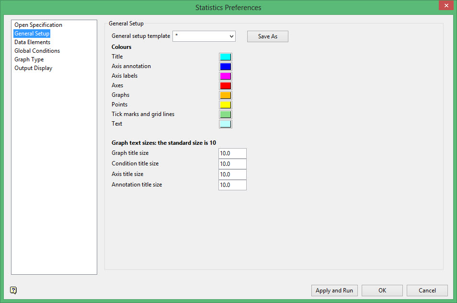Click the magenta Axis labels swatch
457x303 pixels.
225,76
